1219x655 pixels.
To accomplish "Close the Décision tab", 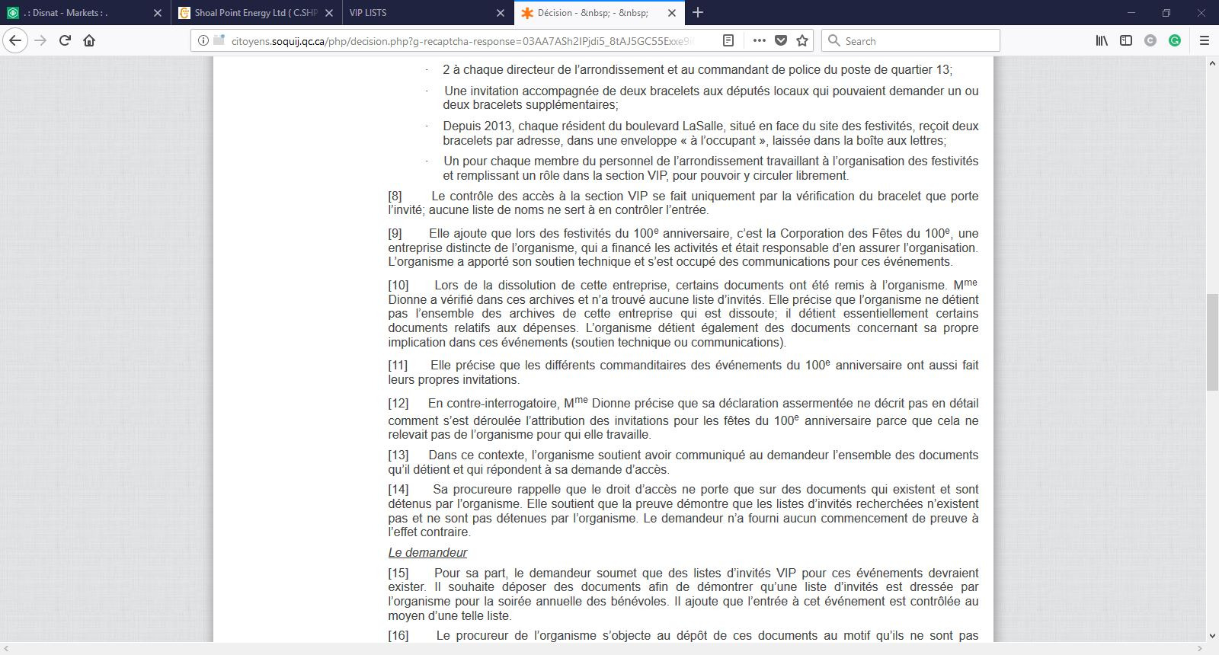I will tap(672, 13).
